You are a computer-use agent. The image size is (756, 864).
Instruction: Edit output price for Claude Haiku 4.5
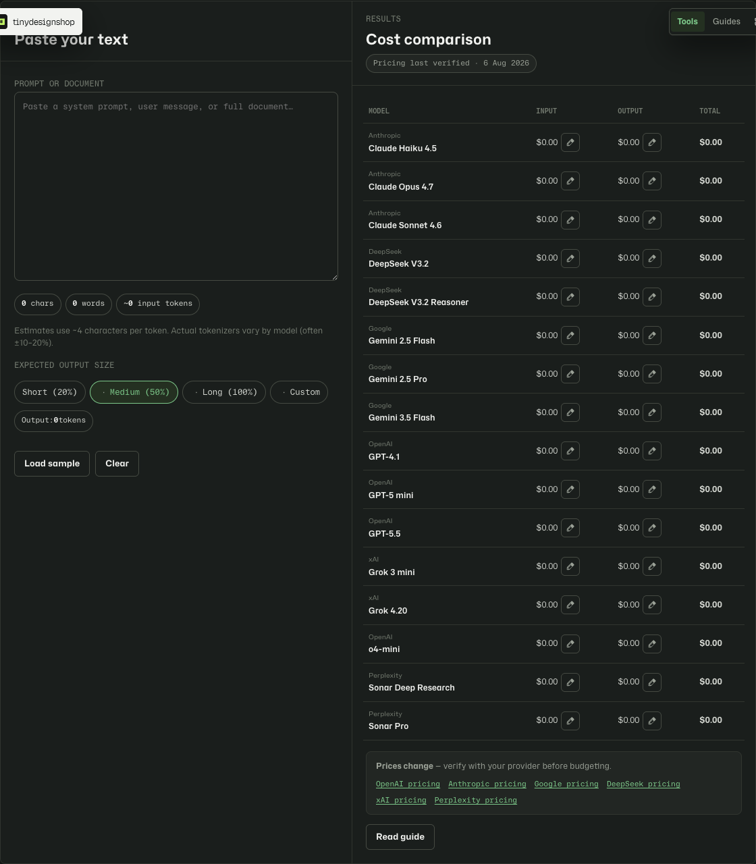click(x=652, y=142)
